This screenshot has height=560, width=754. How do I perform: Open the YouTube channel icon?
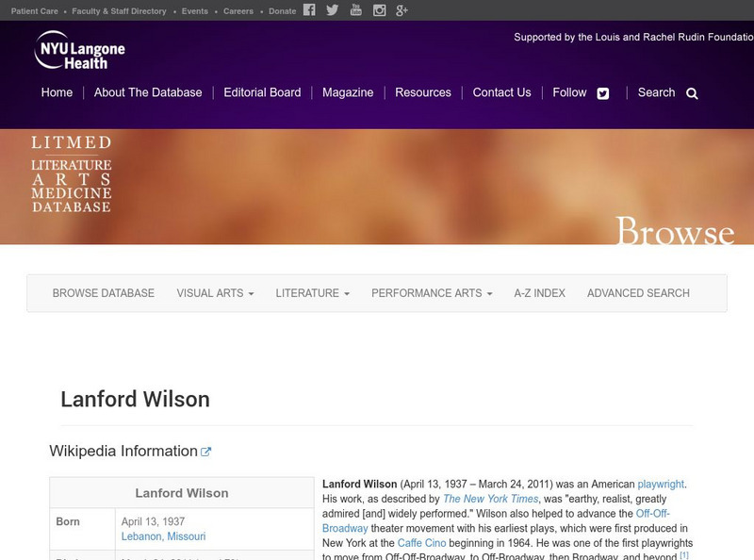(355, 11)
